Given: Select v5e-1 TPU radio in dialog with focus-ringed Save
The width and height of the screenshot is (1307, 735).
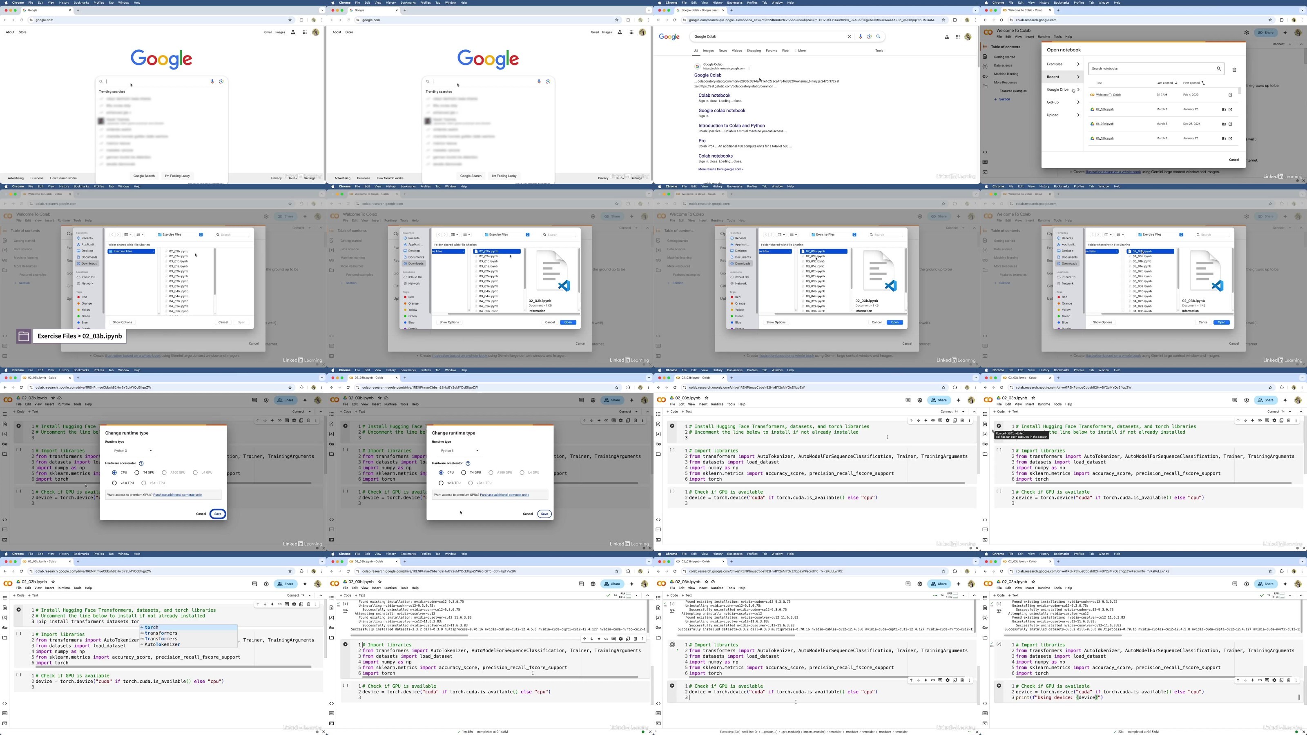Looking at the screenshot, I should [144, 483].
